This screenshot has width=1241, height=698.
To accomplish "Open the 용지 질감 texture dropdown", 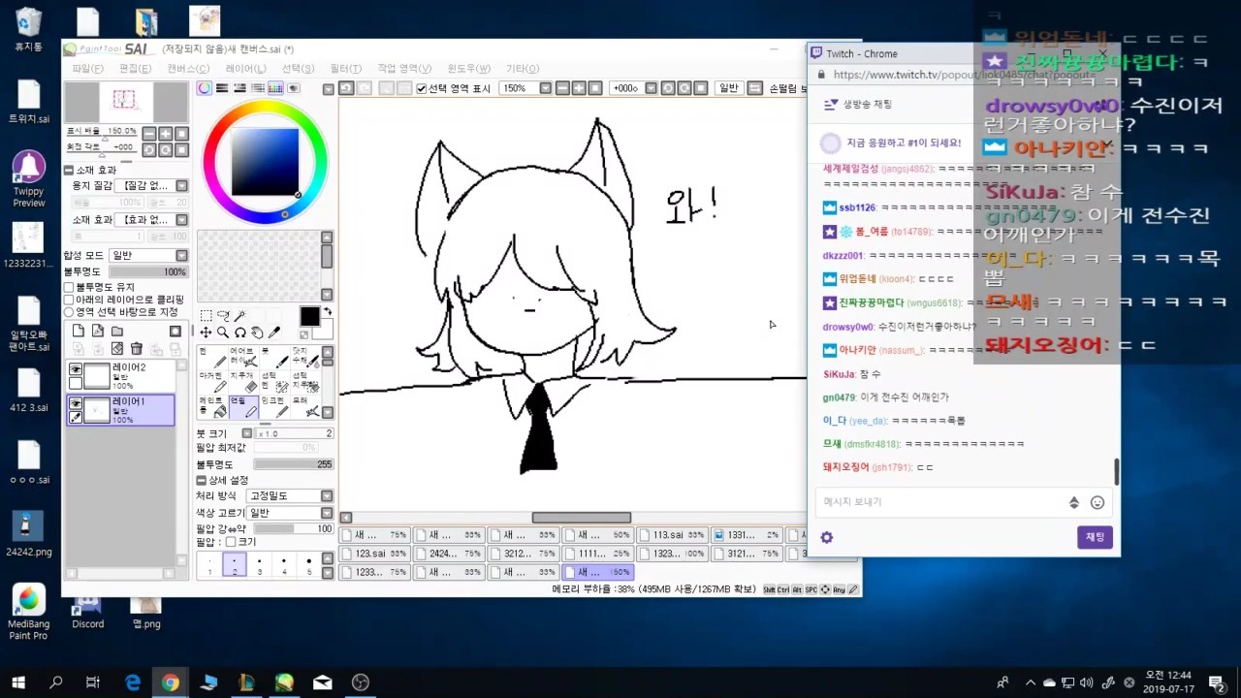I will click(x=179, y=184).
